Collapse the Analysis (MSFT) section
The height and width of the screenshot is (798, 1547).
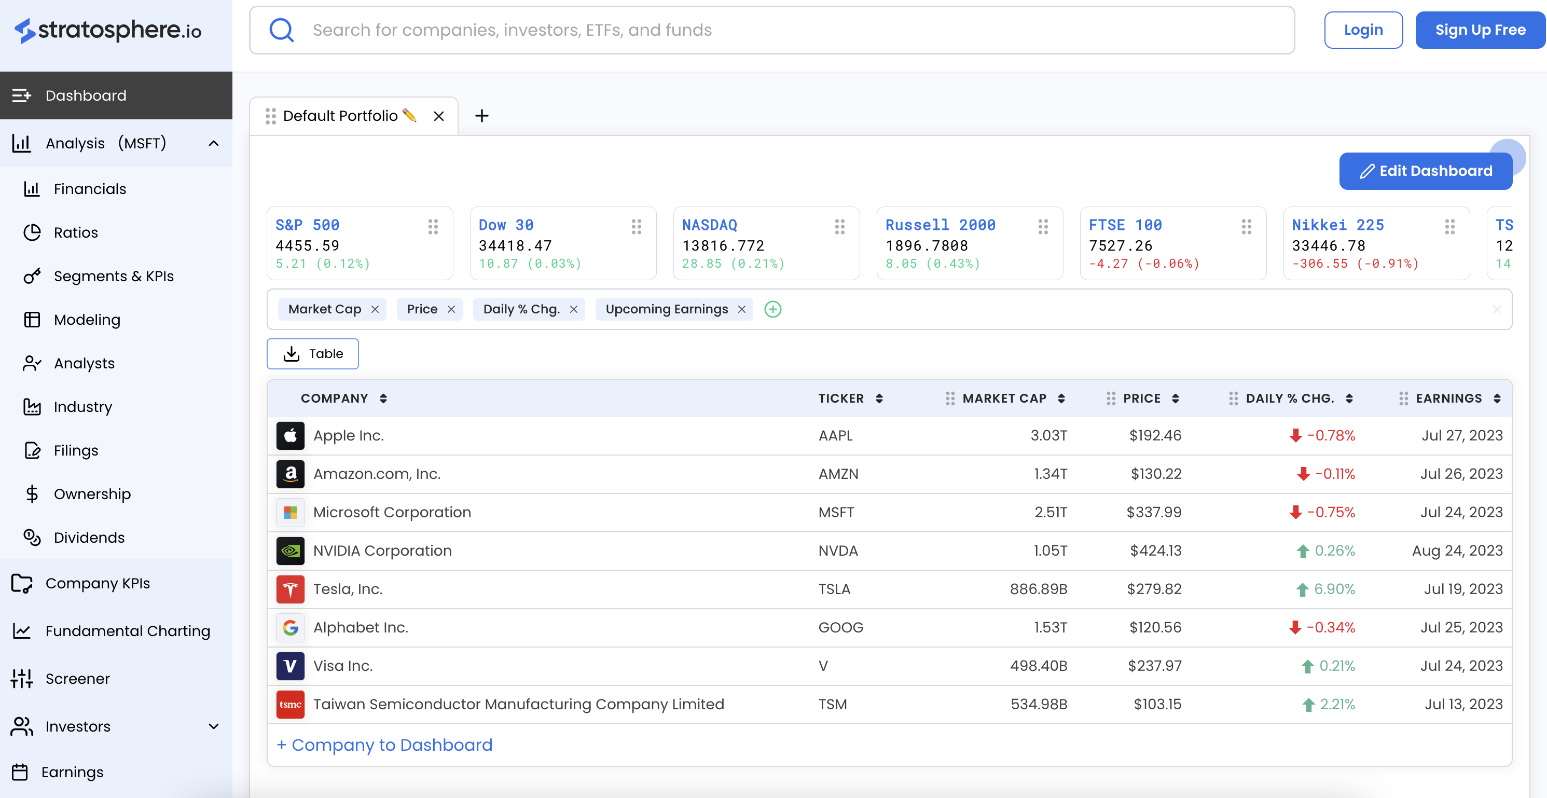[x=214, y=144]
